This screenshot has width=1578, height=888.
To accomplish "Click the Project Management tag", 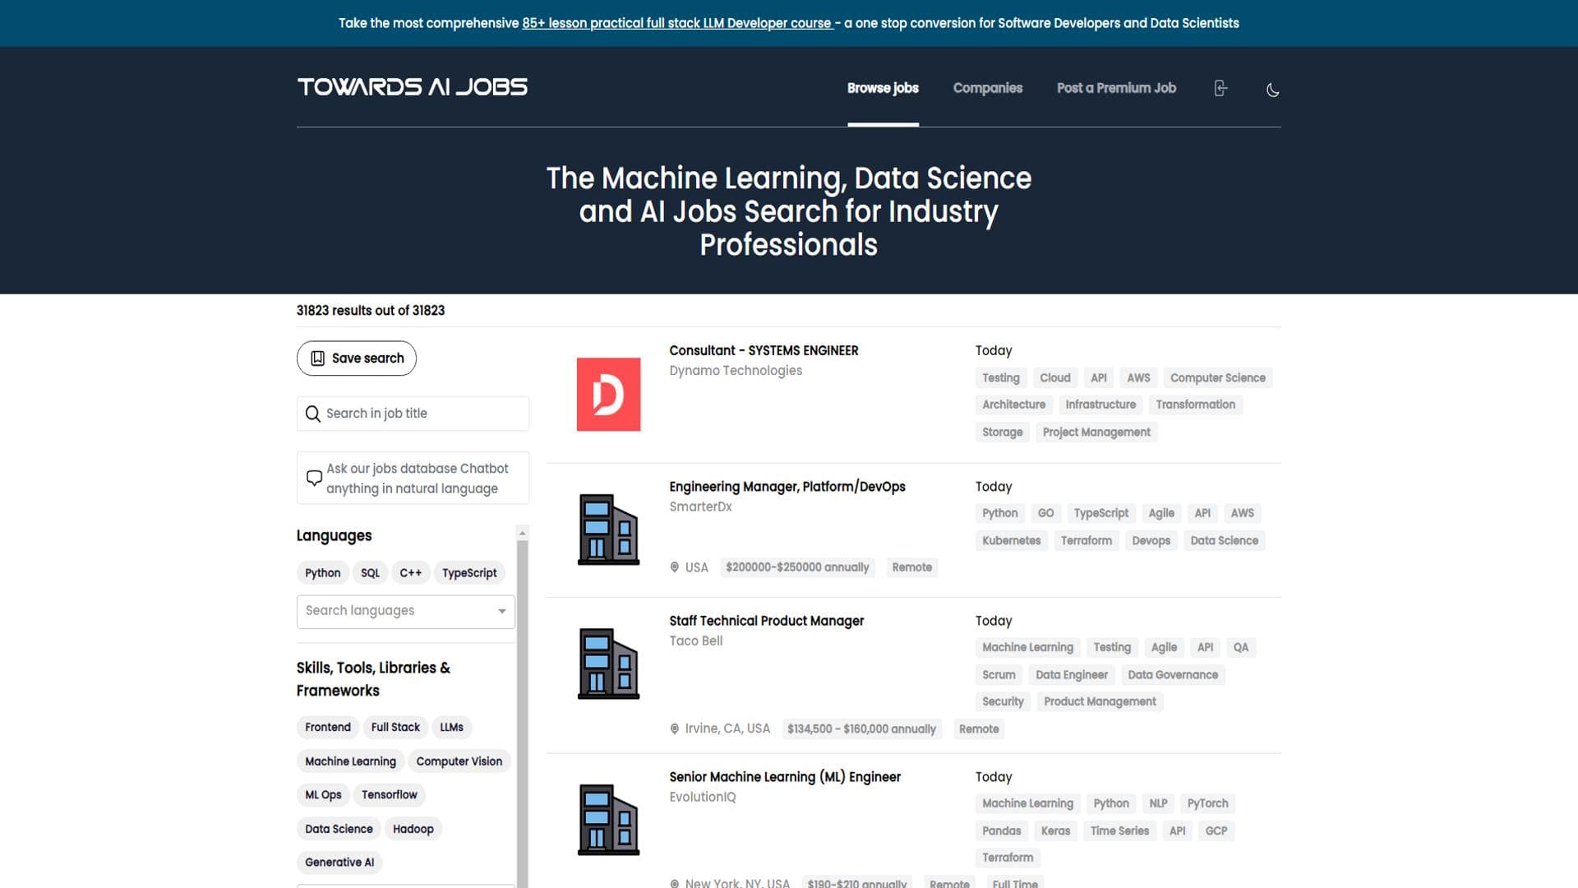I will pos(1096,432).
